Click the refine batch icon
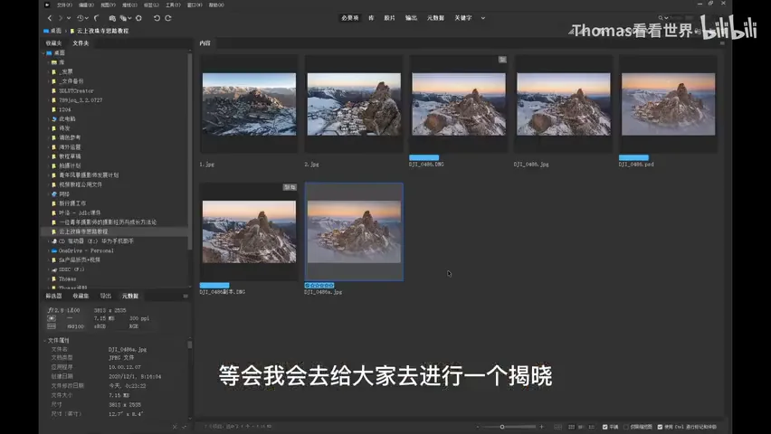This screenshot has width=771, height=434. [123, 18]
